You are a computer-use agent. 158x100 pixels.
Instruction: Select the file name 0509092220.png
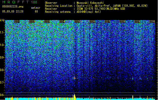pyautogui.click(x=13, y=7)
